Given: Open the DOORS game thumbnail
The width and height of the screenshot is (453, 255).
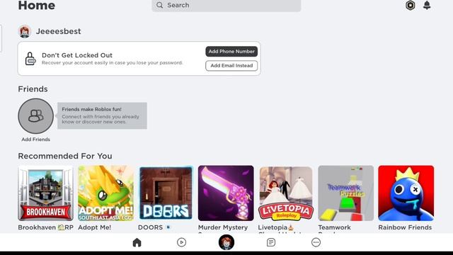Looking at the screenshot, I should 166,193.
